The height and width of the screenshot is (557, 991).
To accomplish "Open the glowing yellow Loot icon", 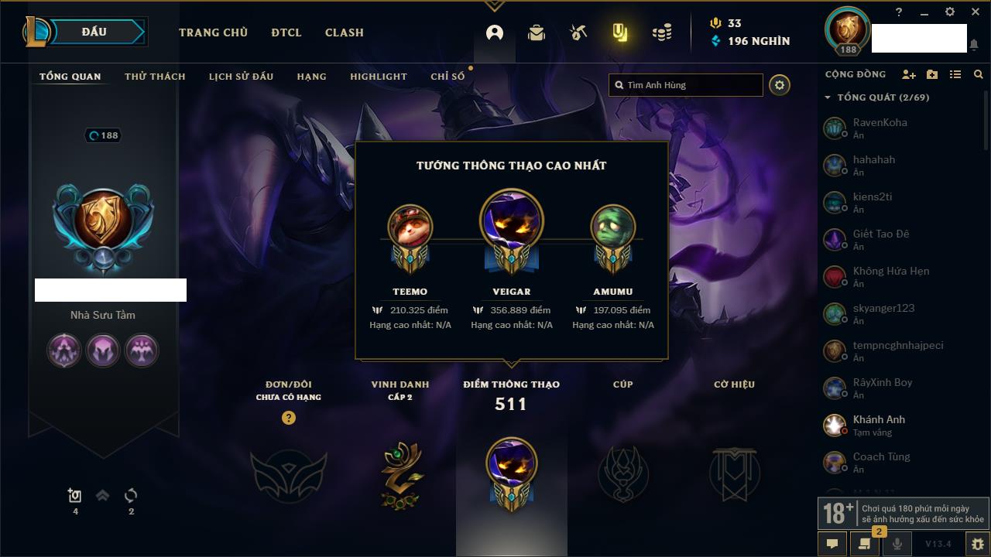I will 619,32.
